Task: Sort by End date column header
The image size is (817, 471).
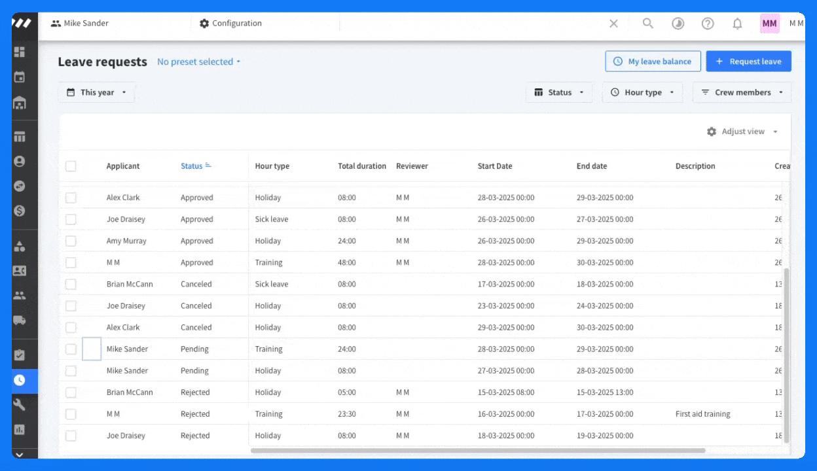Action: (592, 166)
